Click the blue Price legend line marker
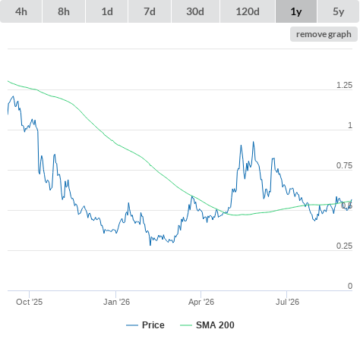The height and width of the screenshot is (345, 360). pos(132,325)
